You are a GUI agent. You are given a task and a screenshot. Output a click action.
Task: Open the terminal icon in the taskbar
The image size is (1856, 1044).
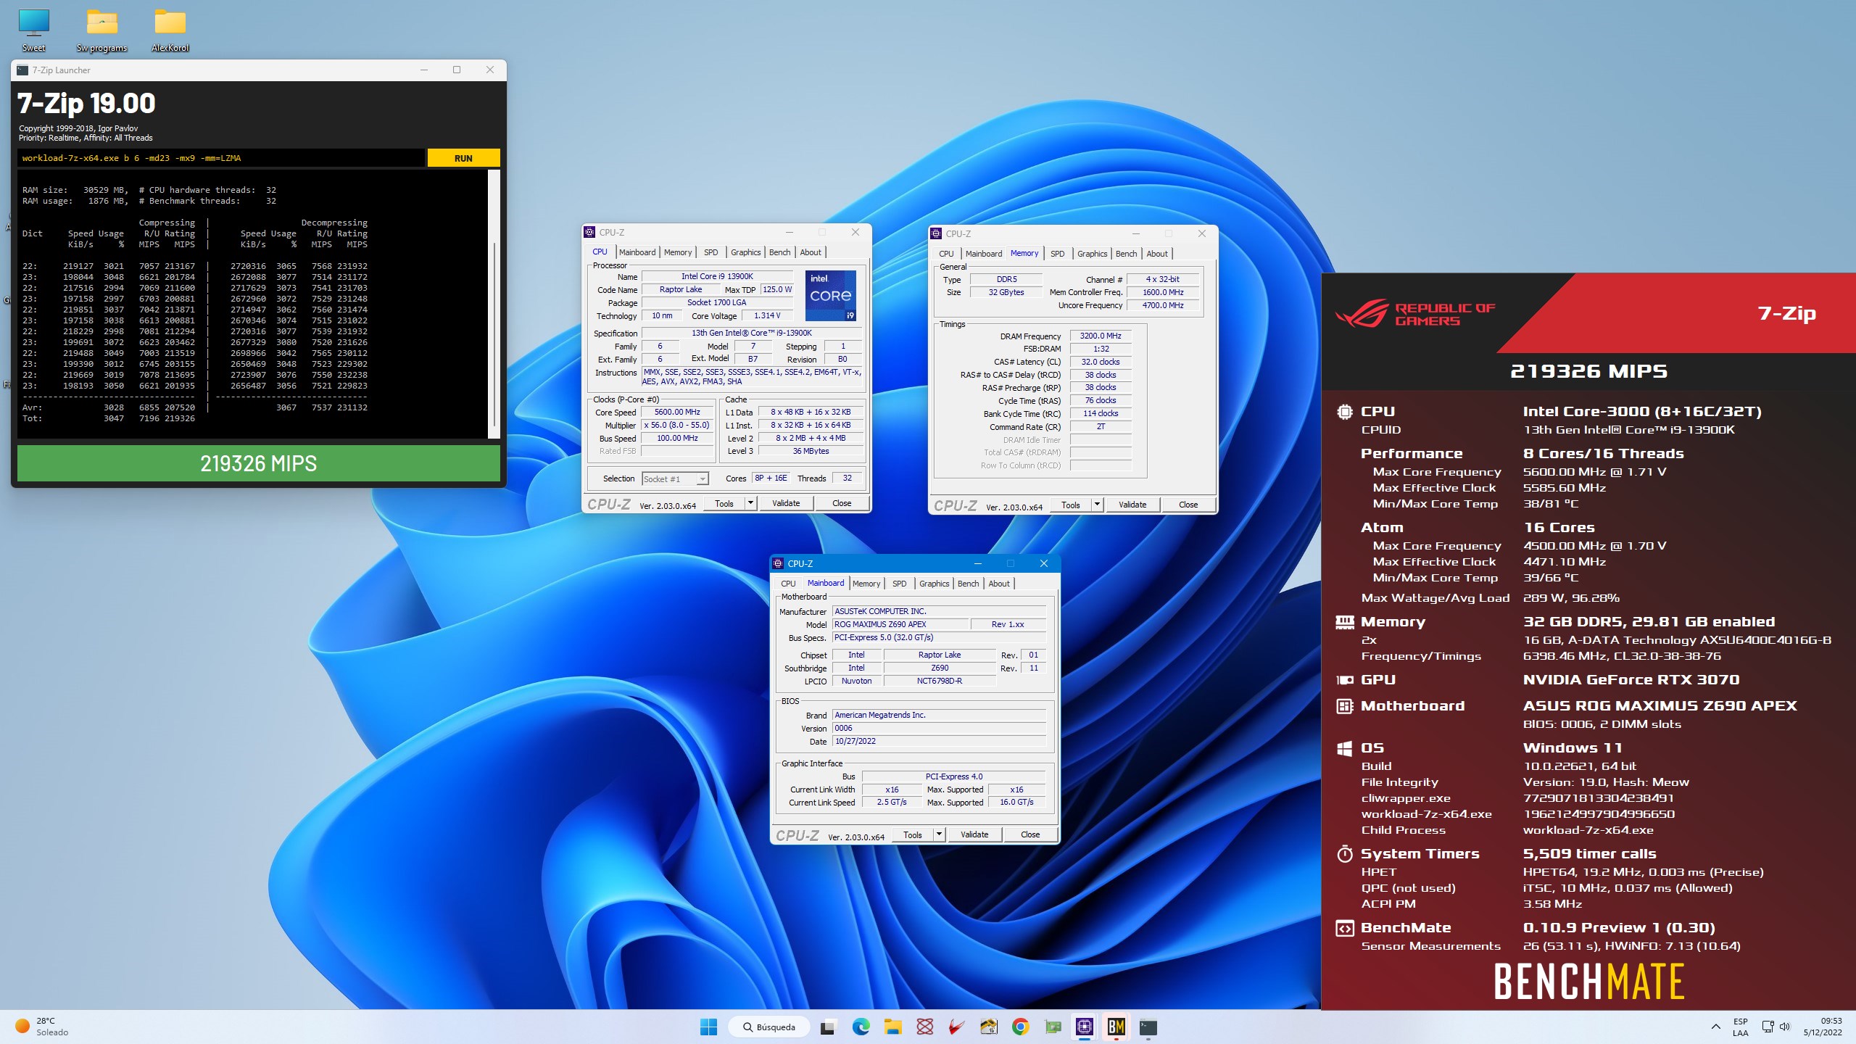coord(1148,1027)
